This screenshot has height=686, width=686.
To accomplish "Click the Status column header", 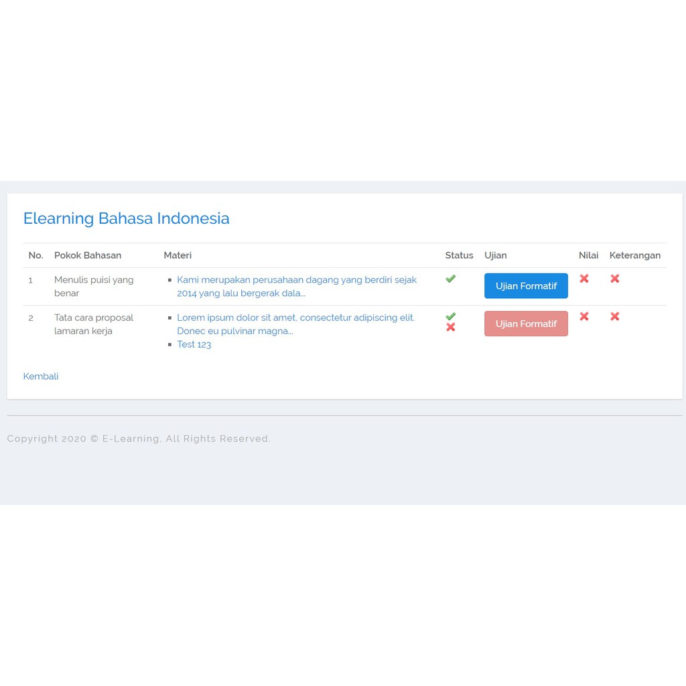I will (459, 255).
